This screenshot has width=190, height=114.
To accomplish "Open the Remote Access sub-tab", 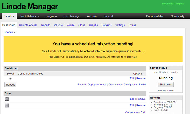I will pyautogui.click(x=28, y=25).
